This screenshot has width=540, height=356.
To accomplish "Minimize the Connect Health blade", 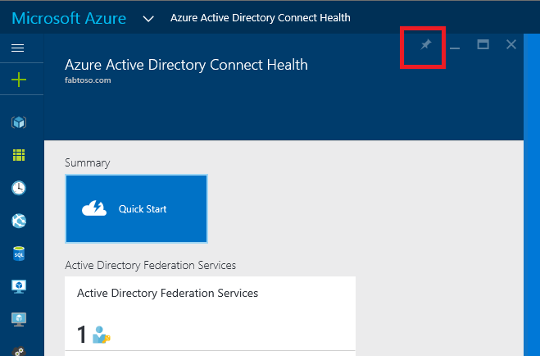I will tap(455, 47).
